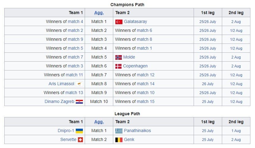
Task: Click the Ukrainian flag beside Dnipro-1
Action: pyautogui.click(x=79, y=131)
